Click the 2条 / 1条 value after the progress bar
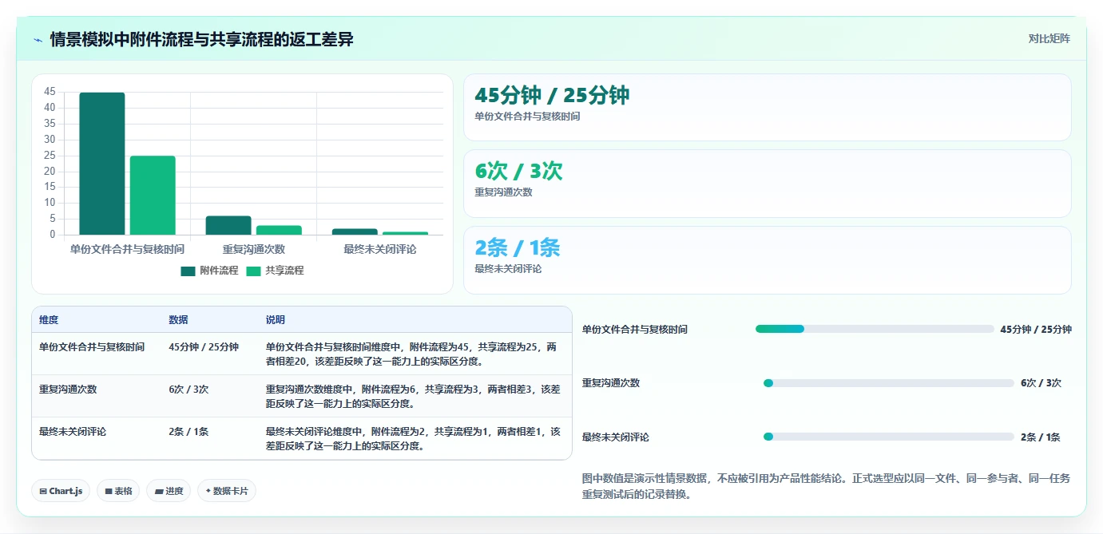The width and height of the screenshot is (1103, 534). pyautogui.click(x=1041, y=437)
